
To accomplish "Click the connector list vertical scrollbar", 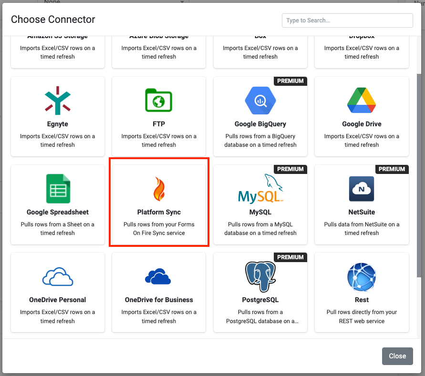I will pyautogui.click(x=419, y=175).
